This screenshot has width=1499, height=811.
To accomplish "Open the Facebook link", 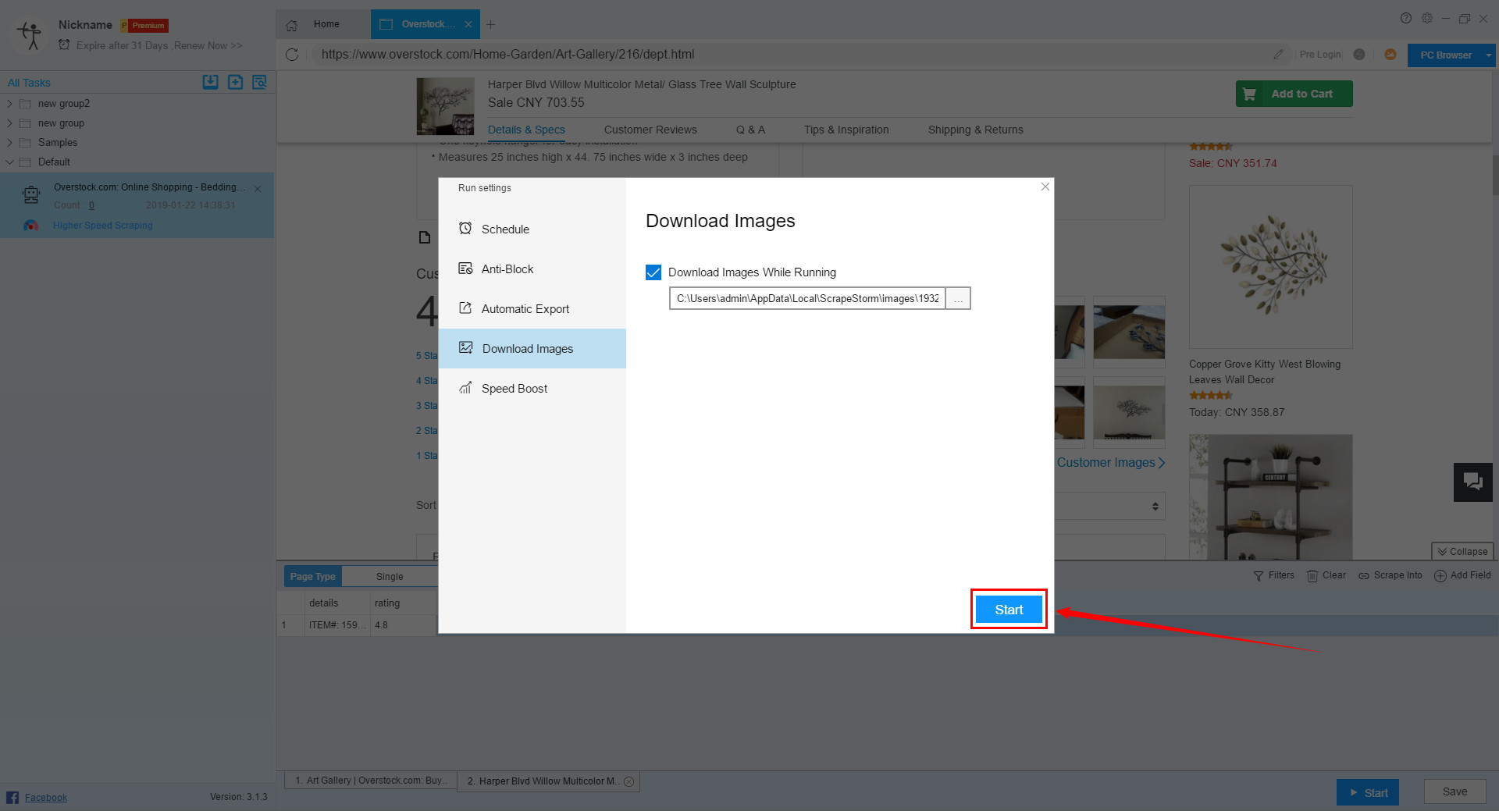I will (45, 798).
